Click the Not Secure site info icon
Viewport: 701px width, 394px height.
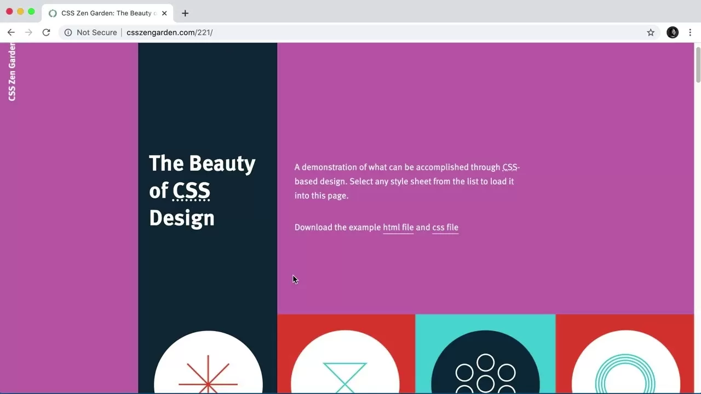point(68,32)
